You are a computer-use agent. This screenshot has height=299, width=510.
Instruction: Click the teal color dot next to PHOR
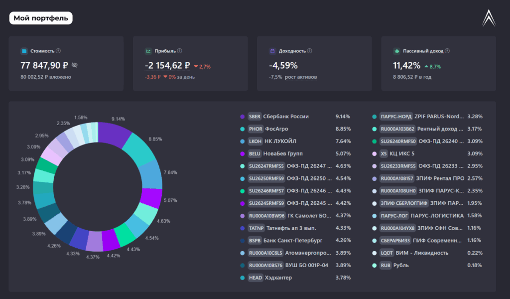(243, 129)
